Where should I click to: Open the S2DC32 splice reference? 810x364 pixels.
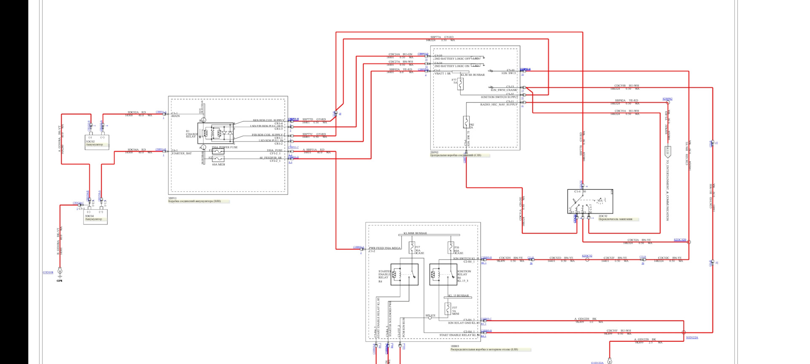click(587, 256)
